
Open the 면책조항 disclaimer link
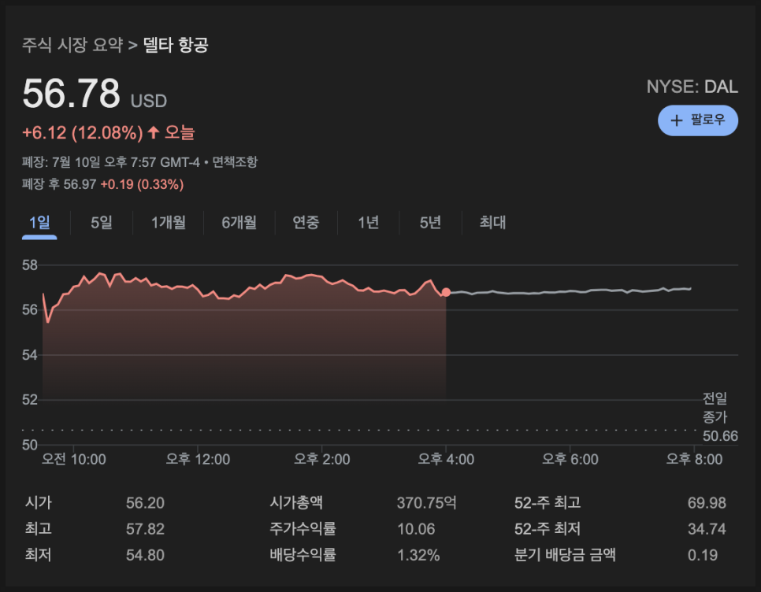[235, 162]
